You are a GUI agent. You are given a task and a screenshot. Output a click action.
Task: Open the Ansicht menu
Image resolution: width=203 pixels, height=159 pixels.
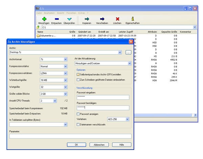61,13
